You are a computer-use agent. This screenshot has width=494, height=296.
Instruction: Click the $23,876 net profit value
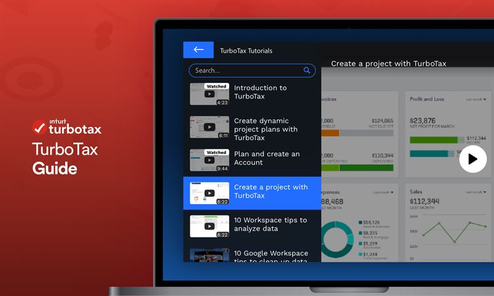point(422,120)
